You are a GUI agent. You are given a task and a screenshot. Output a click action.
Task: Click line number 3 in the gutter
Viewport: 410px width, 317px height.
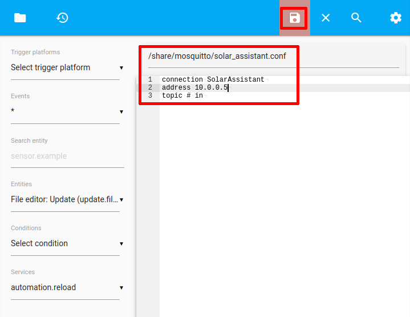(149, 95)
